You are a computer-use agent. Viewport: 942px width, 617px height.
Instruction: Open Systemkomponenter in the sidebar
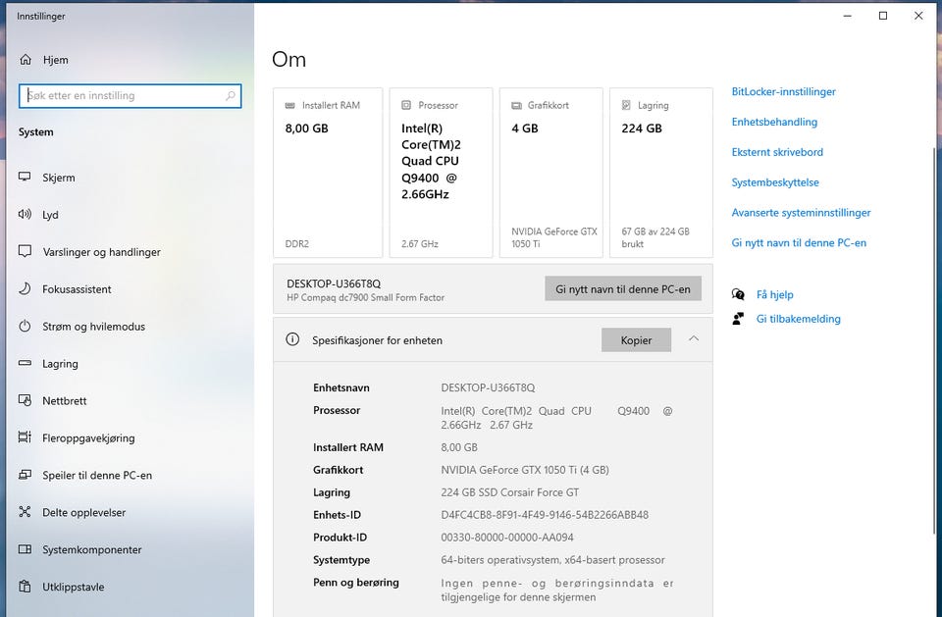pyautogui.click(x=92, y=549)
